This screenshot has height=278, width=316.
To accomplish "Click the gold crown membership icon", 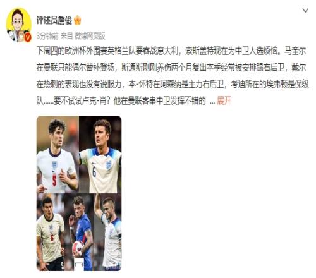I will pos(78,20).
